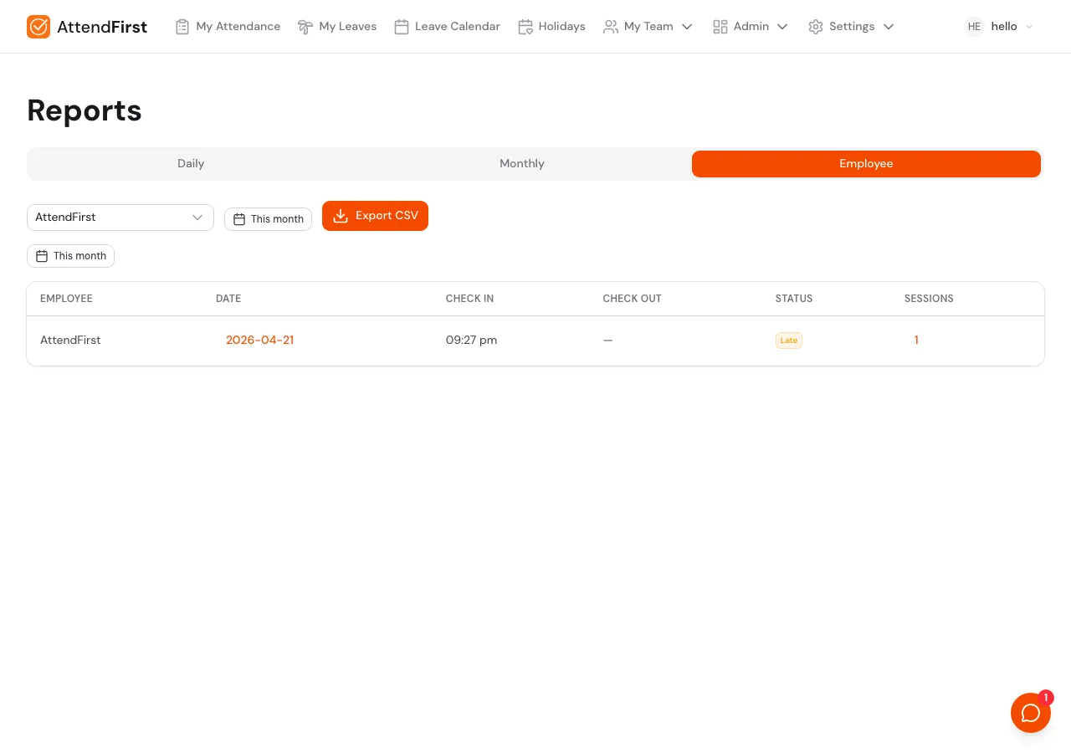Open Settings via the gear icon
Image resolution: width=1071 pixels, height=753 pixels.
(x=816, y=26)
